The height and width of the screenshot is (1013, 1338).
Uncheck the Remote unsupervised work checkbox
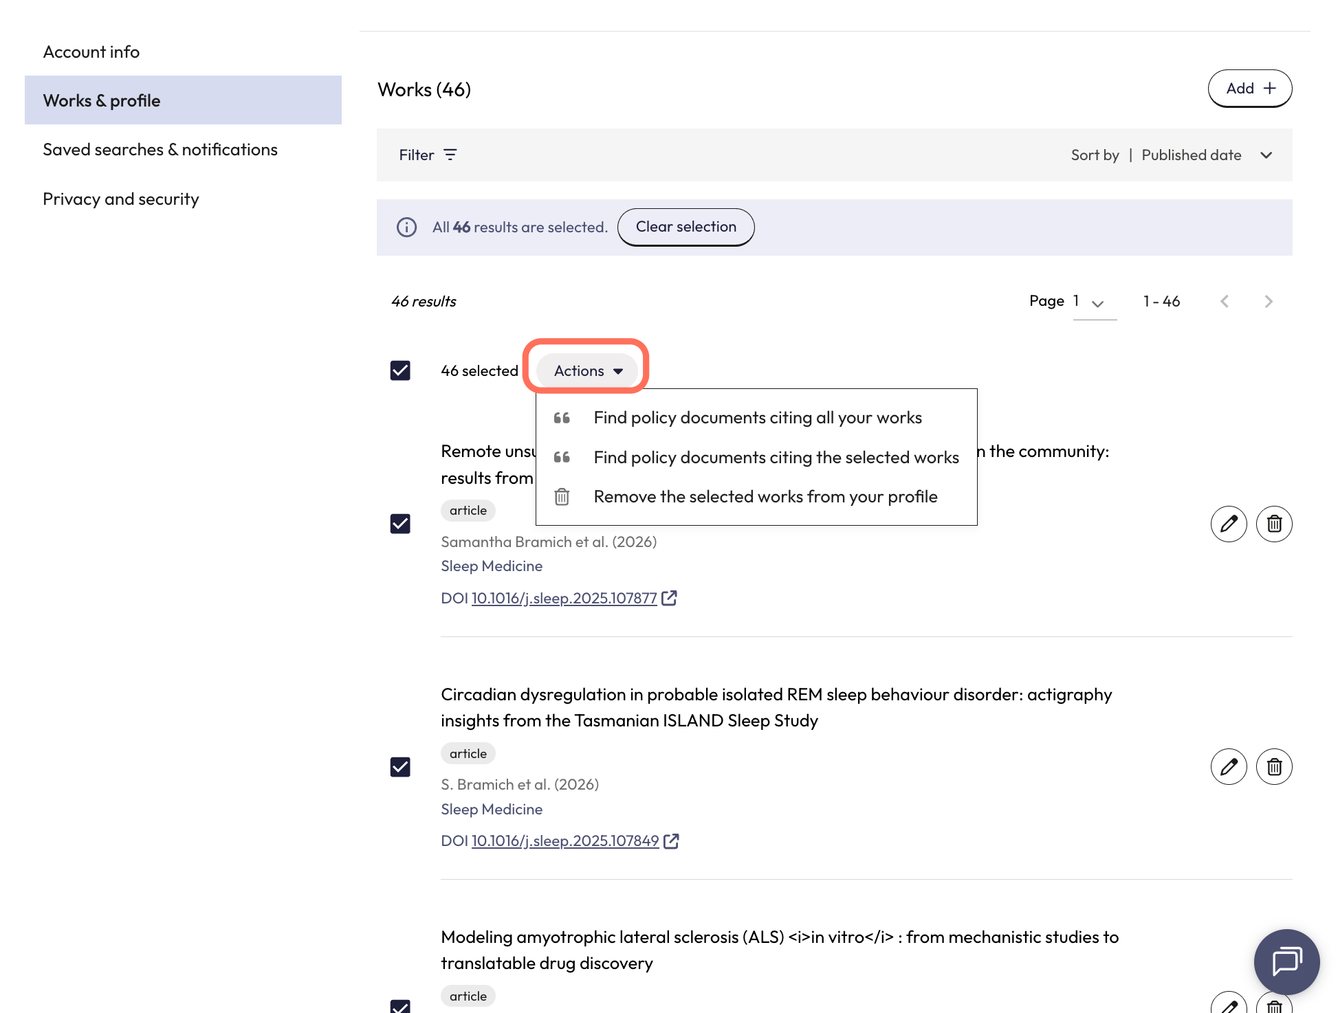click(400, 524)
